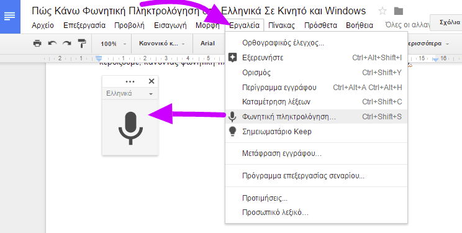The image size is (462, 233).
Task: Open Προτιμήσεις from the menu
Action: click(317, 198)
